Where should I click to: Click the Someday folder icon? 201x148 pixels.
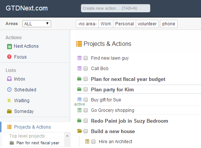coord(9,111)
